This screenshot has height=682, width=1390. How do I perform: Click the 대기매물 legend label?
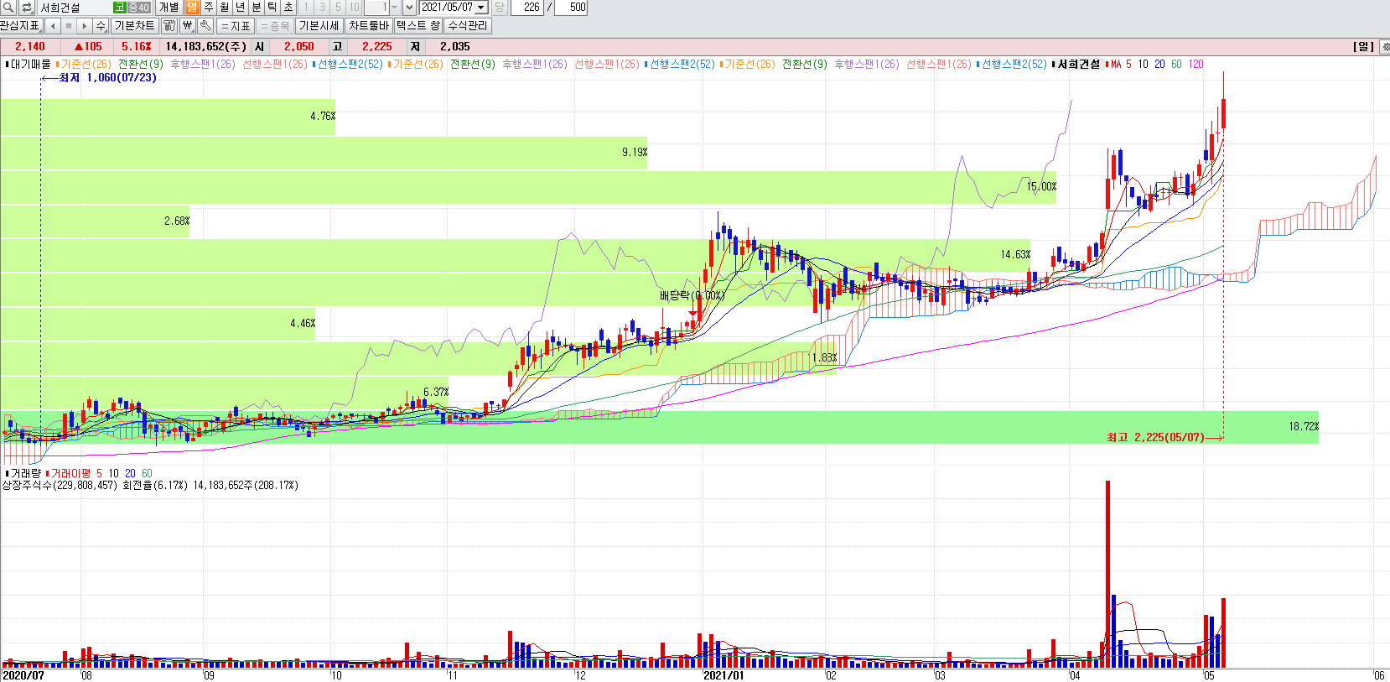click(30, 64)
